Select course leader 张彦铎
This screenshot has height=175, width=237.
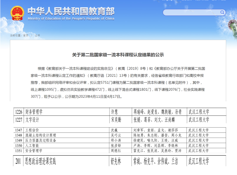coord(116,145)
